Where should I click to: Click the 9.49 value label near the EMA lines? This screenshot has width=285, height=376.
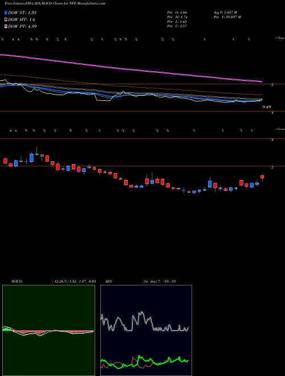(x=267, y=107)
